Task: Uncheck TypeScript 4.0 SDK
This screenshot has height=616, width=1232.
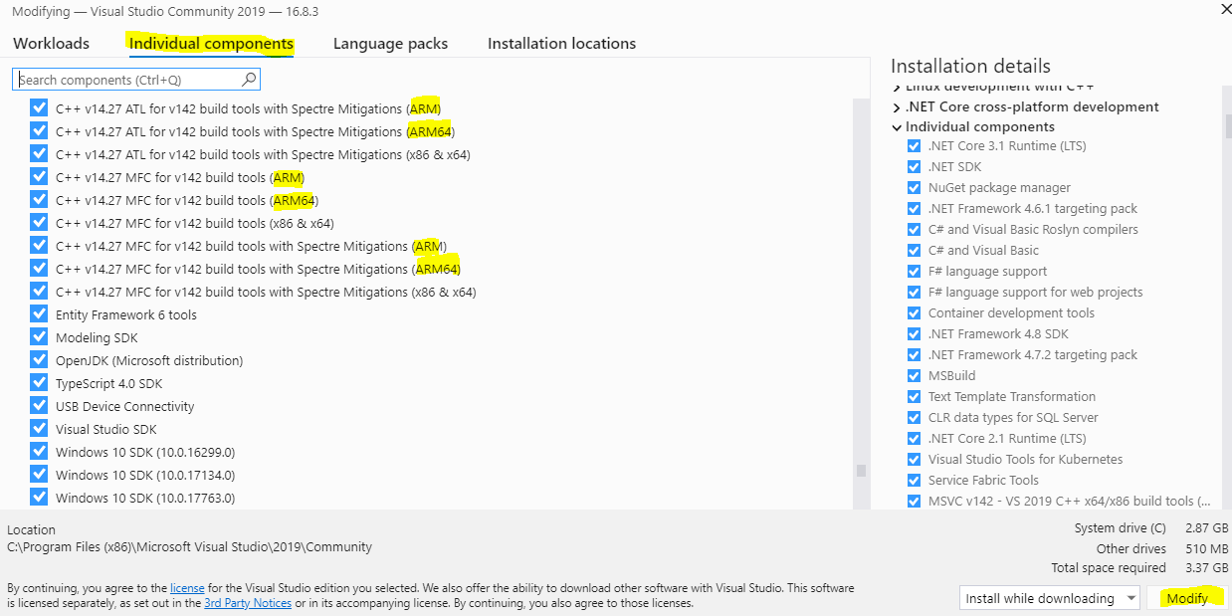Action: click(x=39, y=382)
